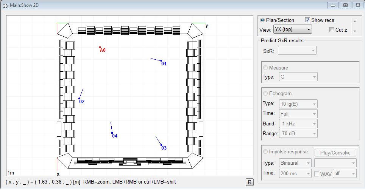Maximize the Main:Show 2D window
Image resolution: width=365 pixels, height=190 pixels.
(345, 5)
